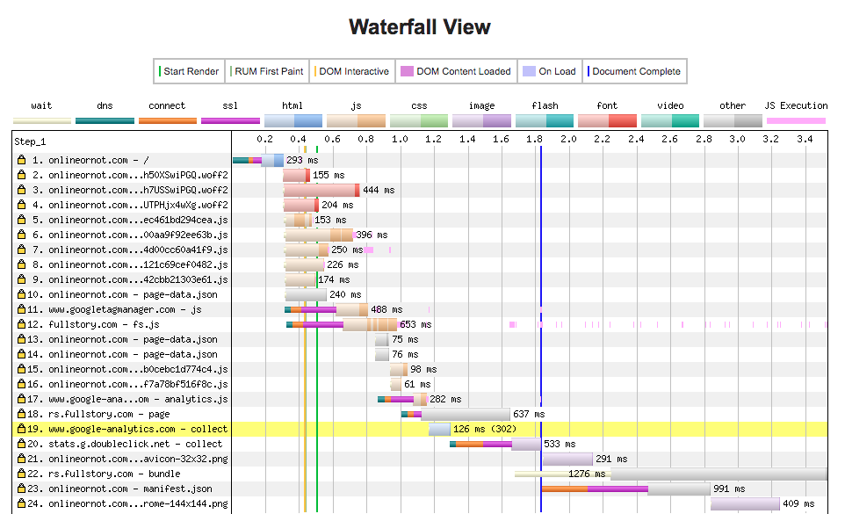Click the 991 ms manifest.json bar
845x514 pixels.
pos(625,489)
